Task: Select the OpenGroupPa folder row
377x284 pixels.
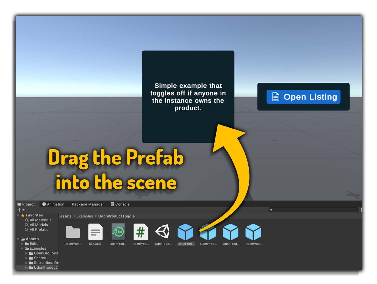Action: click(x=37, y=253)
